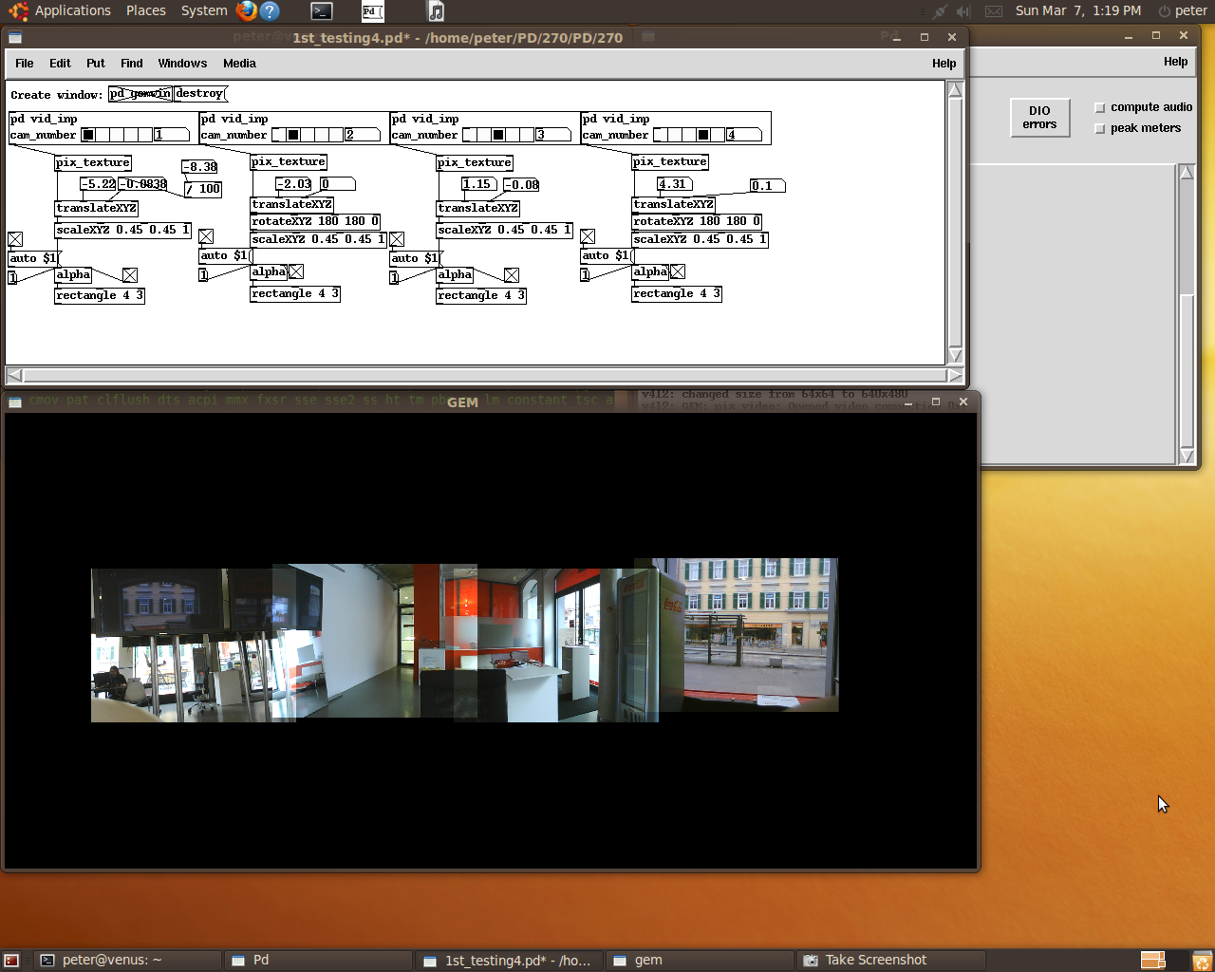Click the GEM window title bar menu icon

tap(14, 402)
